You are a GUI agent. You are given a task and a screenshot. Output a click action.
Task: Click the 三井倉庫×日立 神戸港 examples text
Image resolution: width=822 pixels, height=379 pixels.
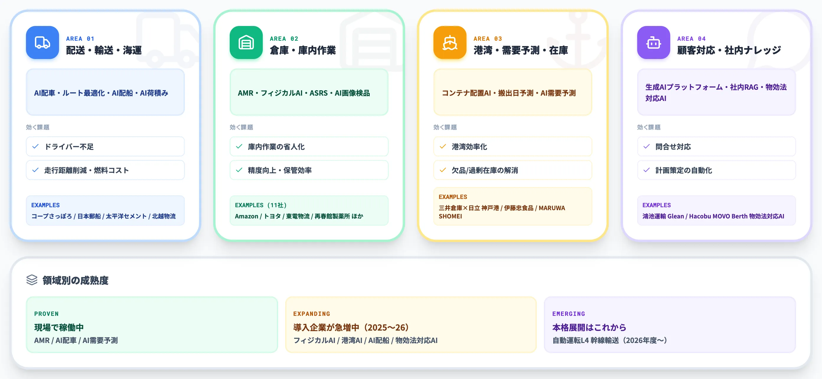coord(502,212)
